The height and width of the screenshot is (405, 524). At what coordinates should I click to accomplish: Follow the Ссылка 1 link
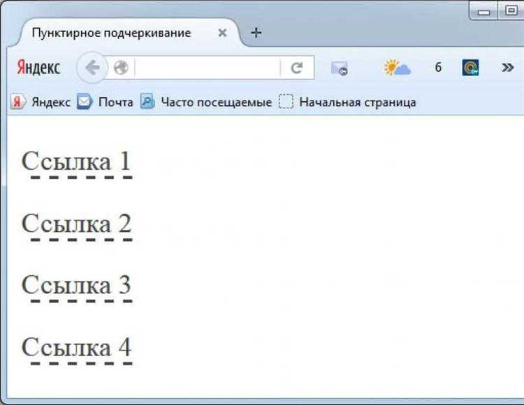77,163
